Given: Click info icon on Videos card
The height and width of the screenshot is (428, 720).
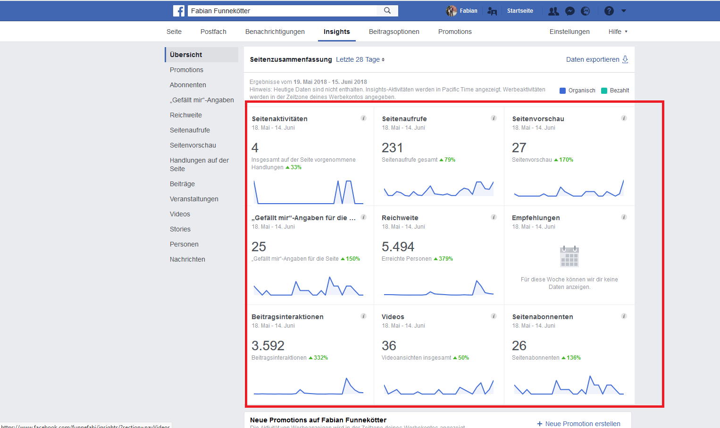Looking at the screenshot, I should click(494, 316).
